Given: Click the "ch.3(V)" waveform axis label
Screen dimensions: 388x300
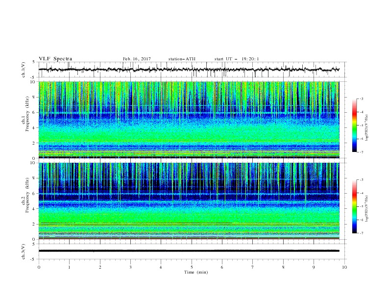Looking at the screenshot, I should [24, 251].
